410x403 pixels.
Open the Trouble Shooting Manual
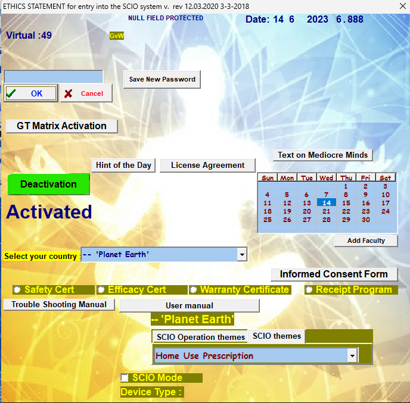pos(59,305)
